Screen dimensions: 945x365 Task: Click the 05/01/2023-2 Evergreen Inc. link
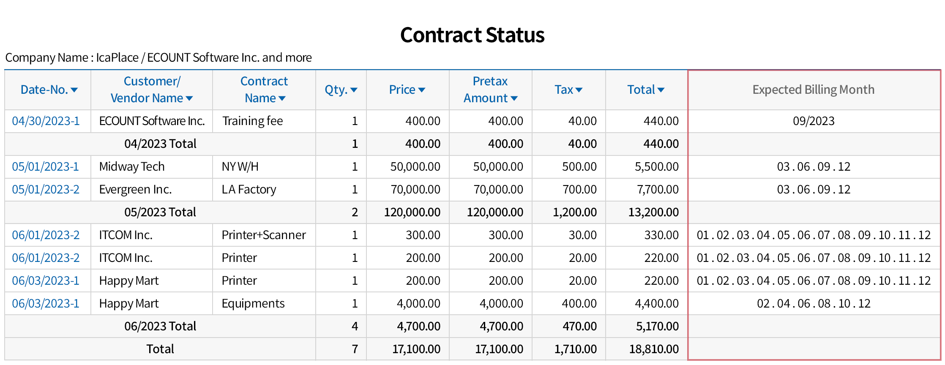(x=46, y=190)
